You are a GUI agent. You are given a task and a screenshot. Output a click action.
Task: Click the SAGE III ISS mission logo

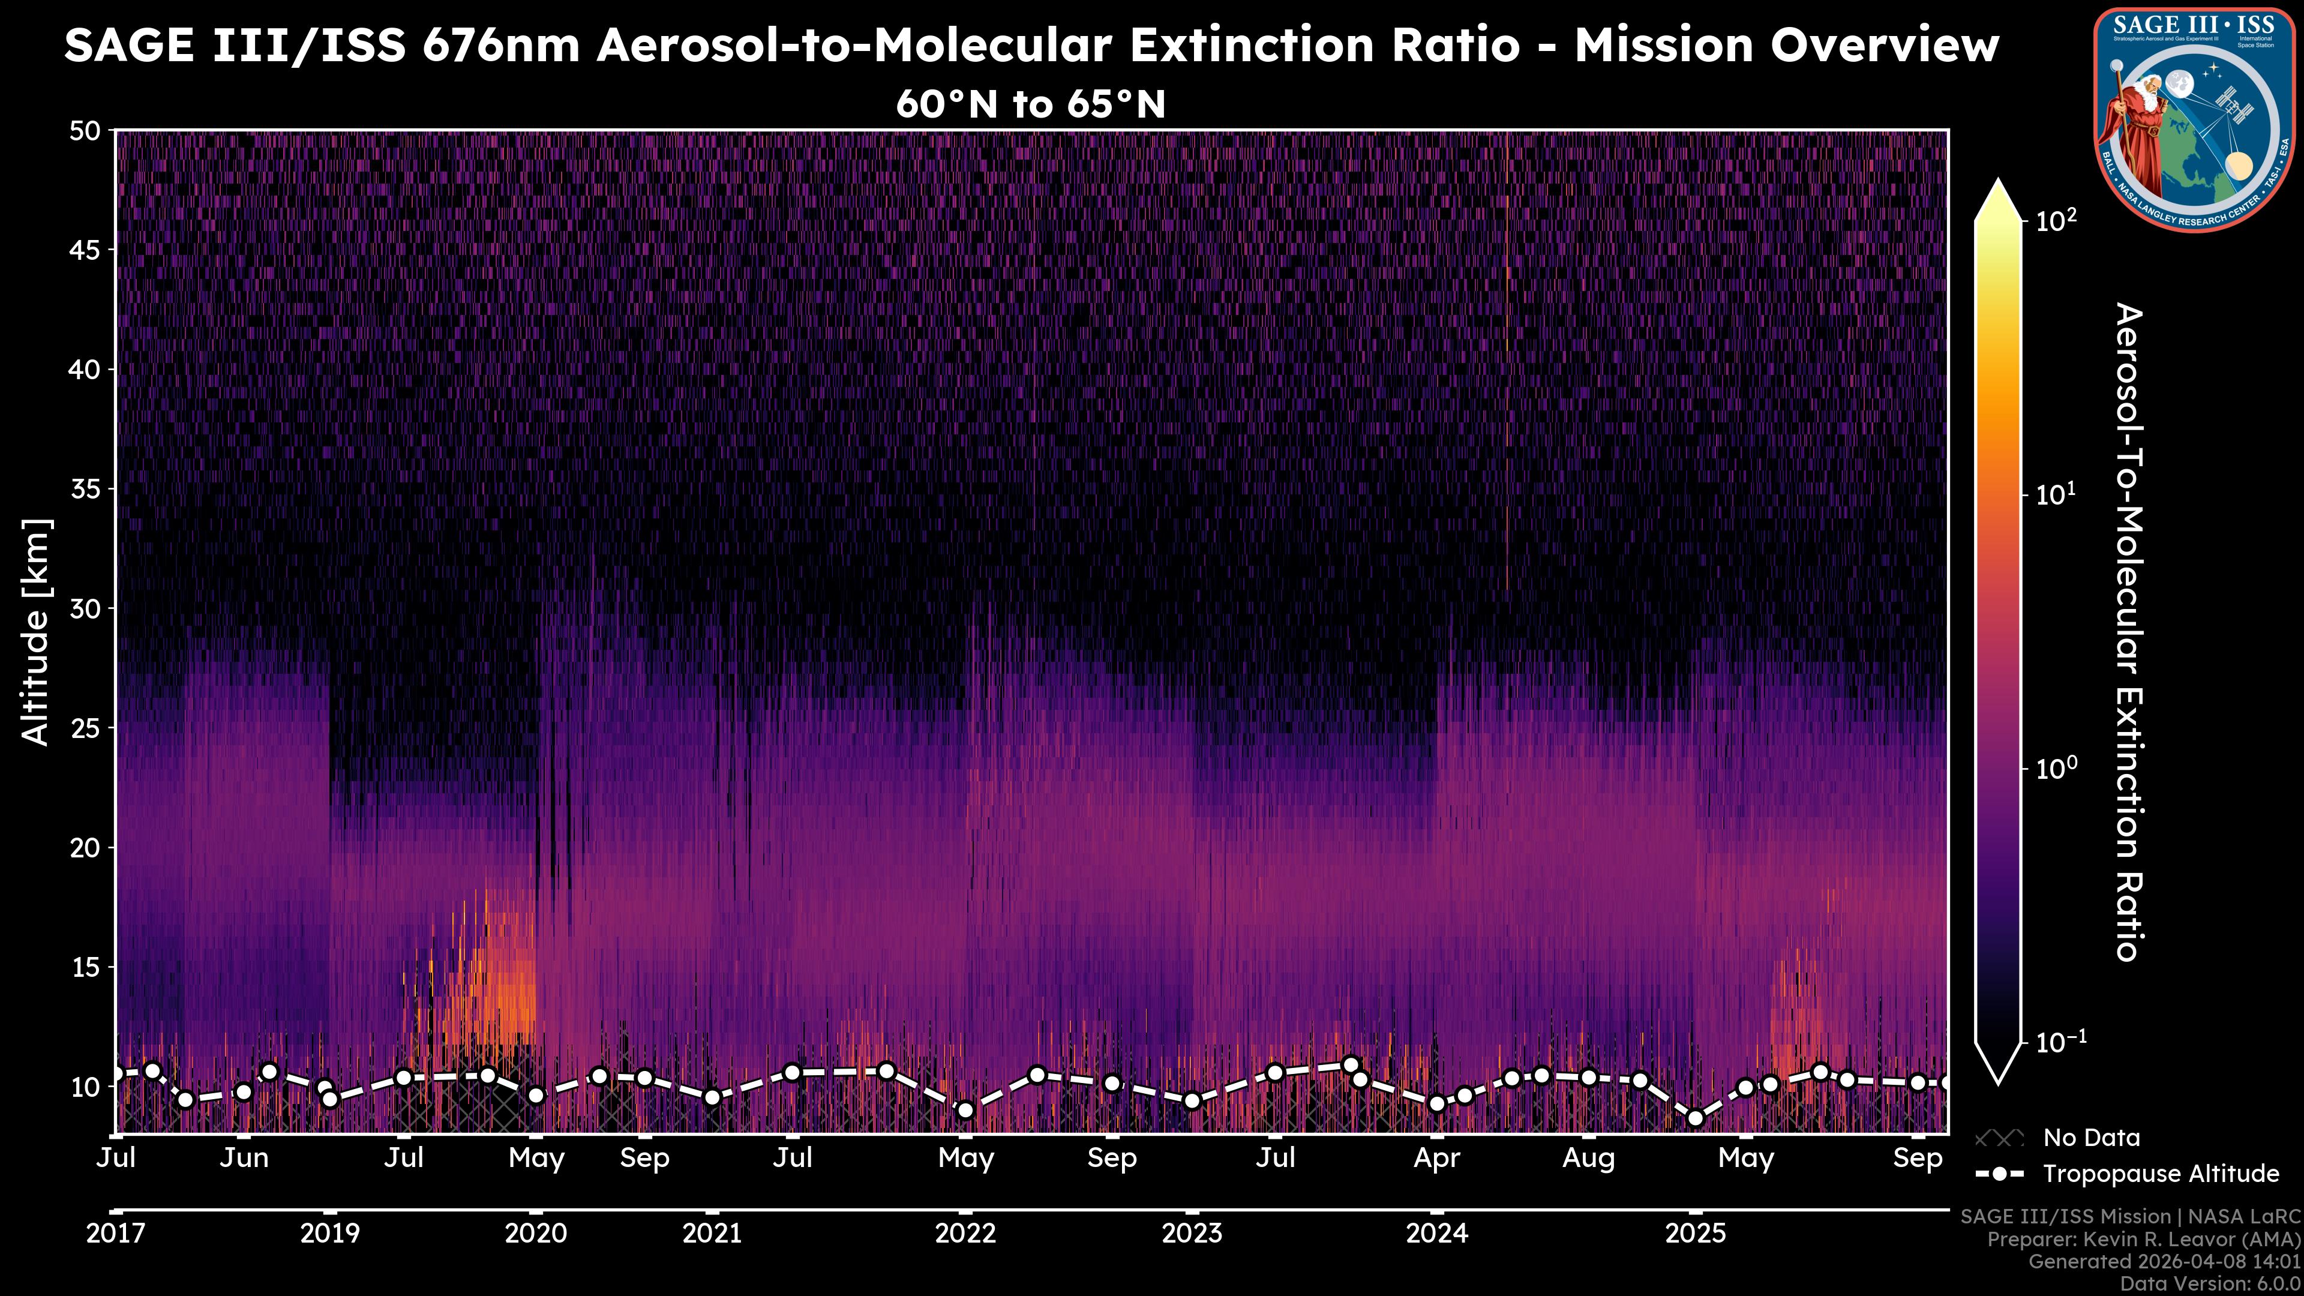pos(2194,120)
